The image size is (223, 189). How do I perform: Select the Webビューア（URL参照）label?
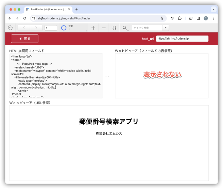(x=30, y=103)
